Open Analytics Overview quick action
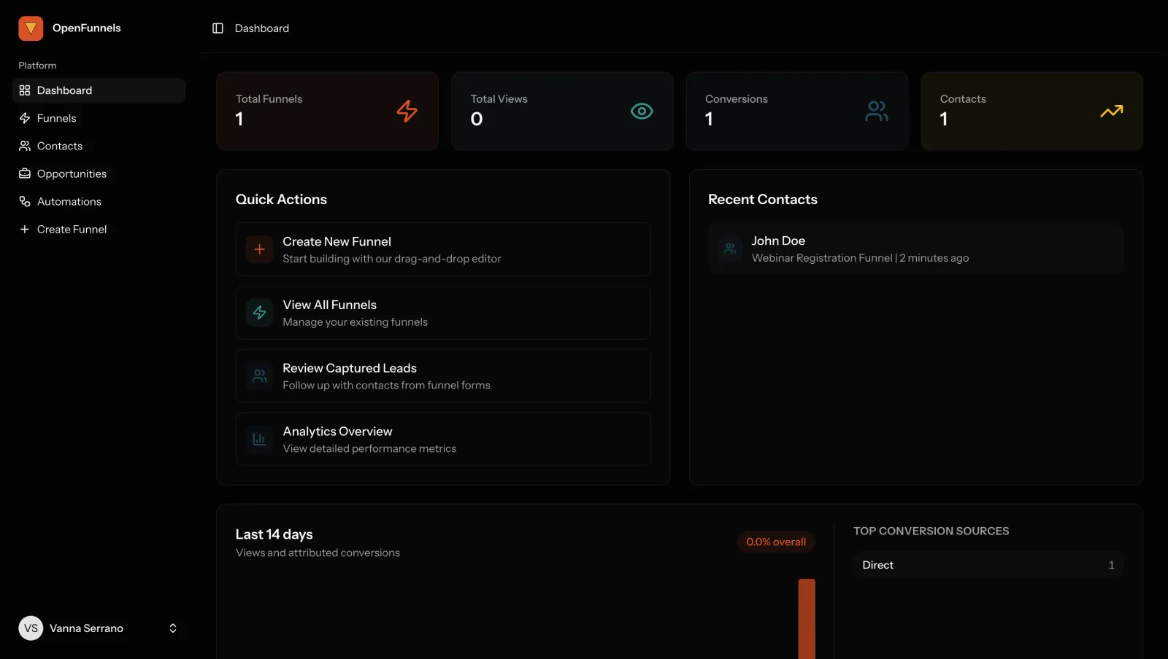 443,440
